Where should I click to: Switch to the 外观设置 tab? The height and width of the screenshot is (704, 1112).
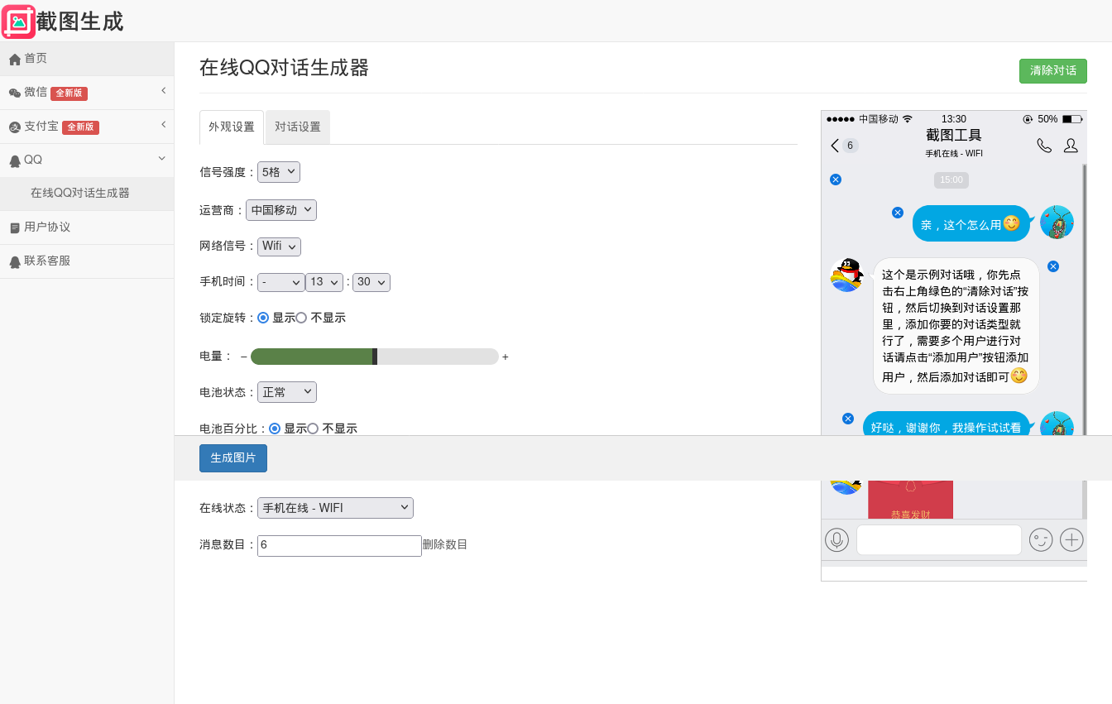(232, 127)
